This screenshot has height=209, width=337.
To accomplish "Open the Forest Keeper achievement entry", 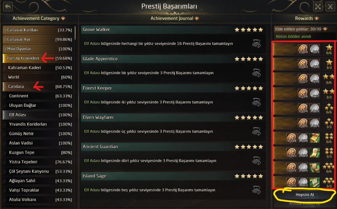I will 172,88.
